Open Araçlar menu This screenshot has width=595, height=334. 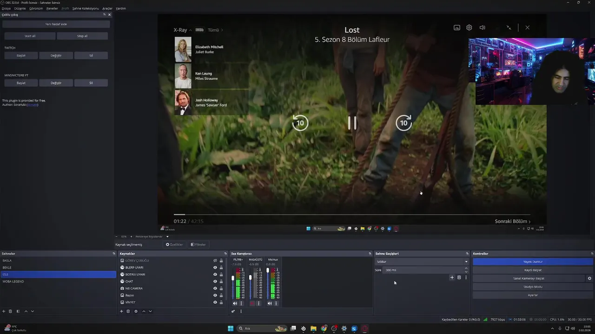click(107, 8)
